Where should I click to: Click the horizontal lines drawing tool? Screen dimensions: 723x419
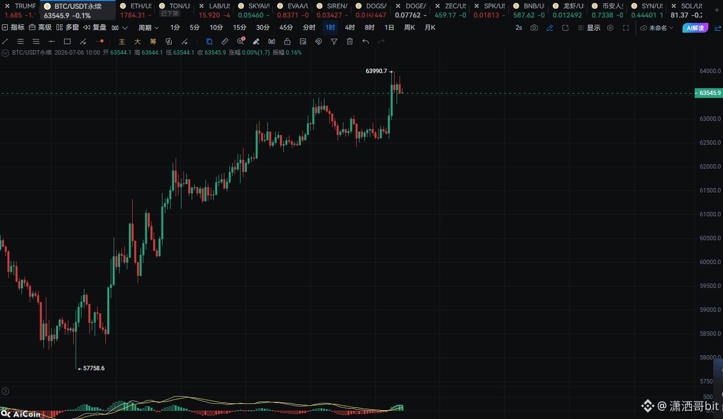tap(20, 41)
